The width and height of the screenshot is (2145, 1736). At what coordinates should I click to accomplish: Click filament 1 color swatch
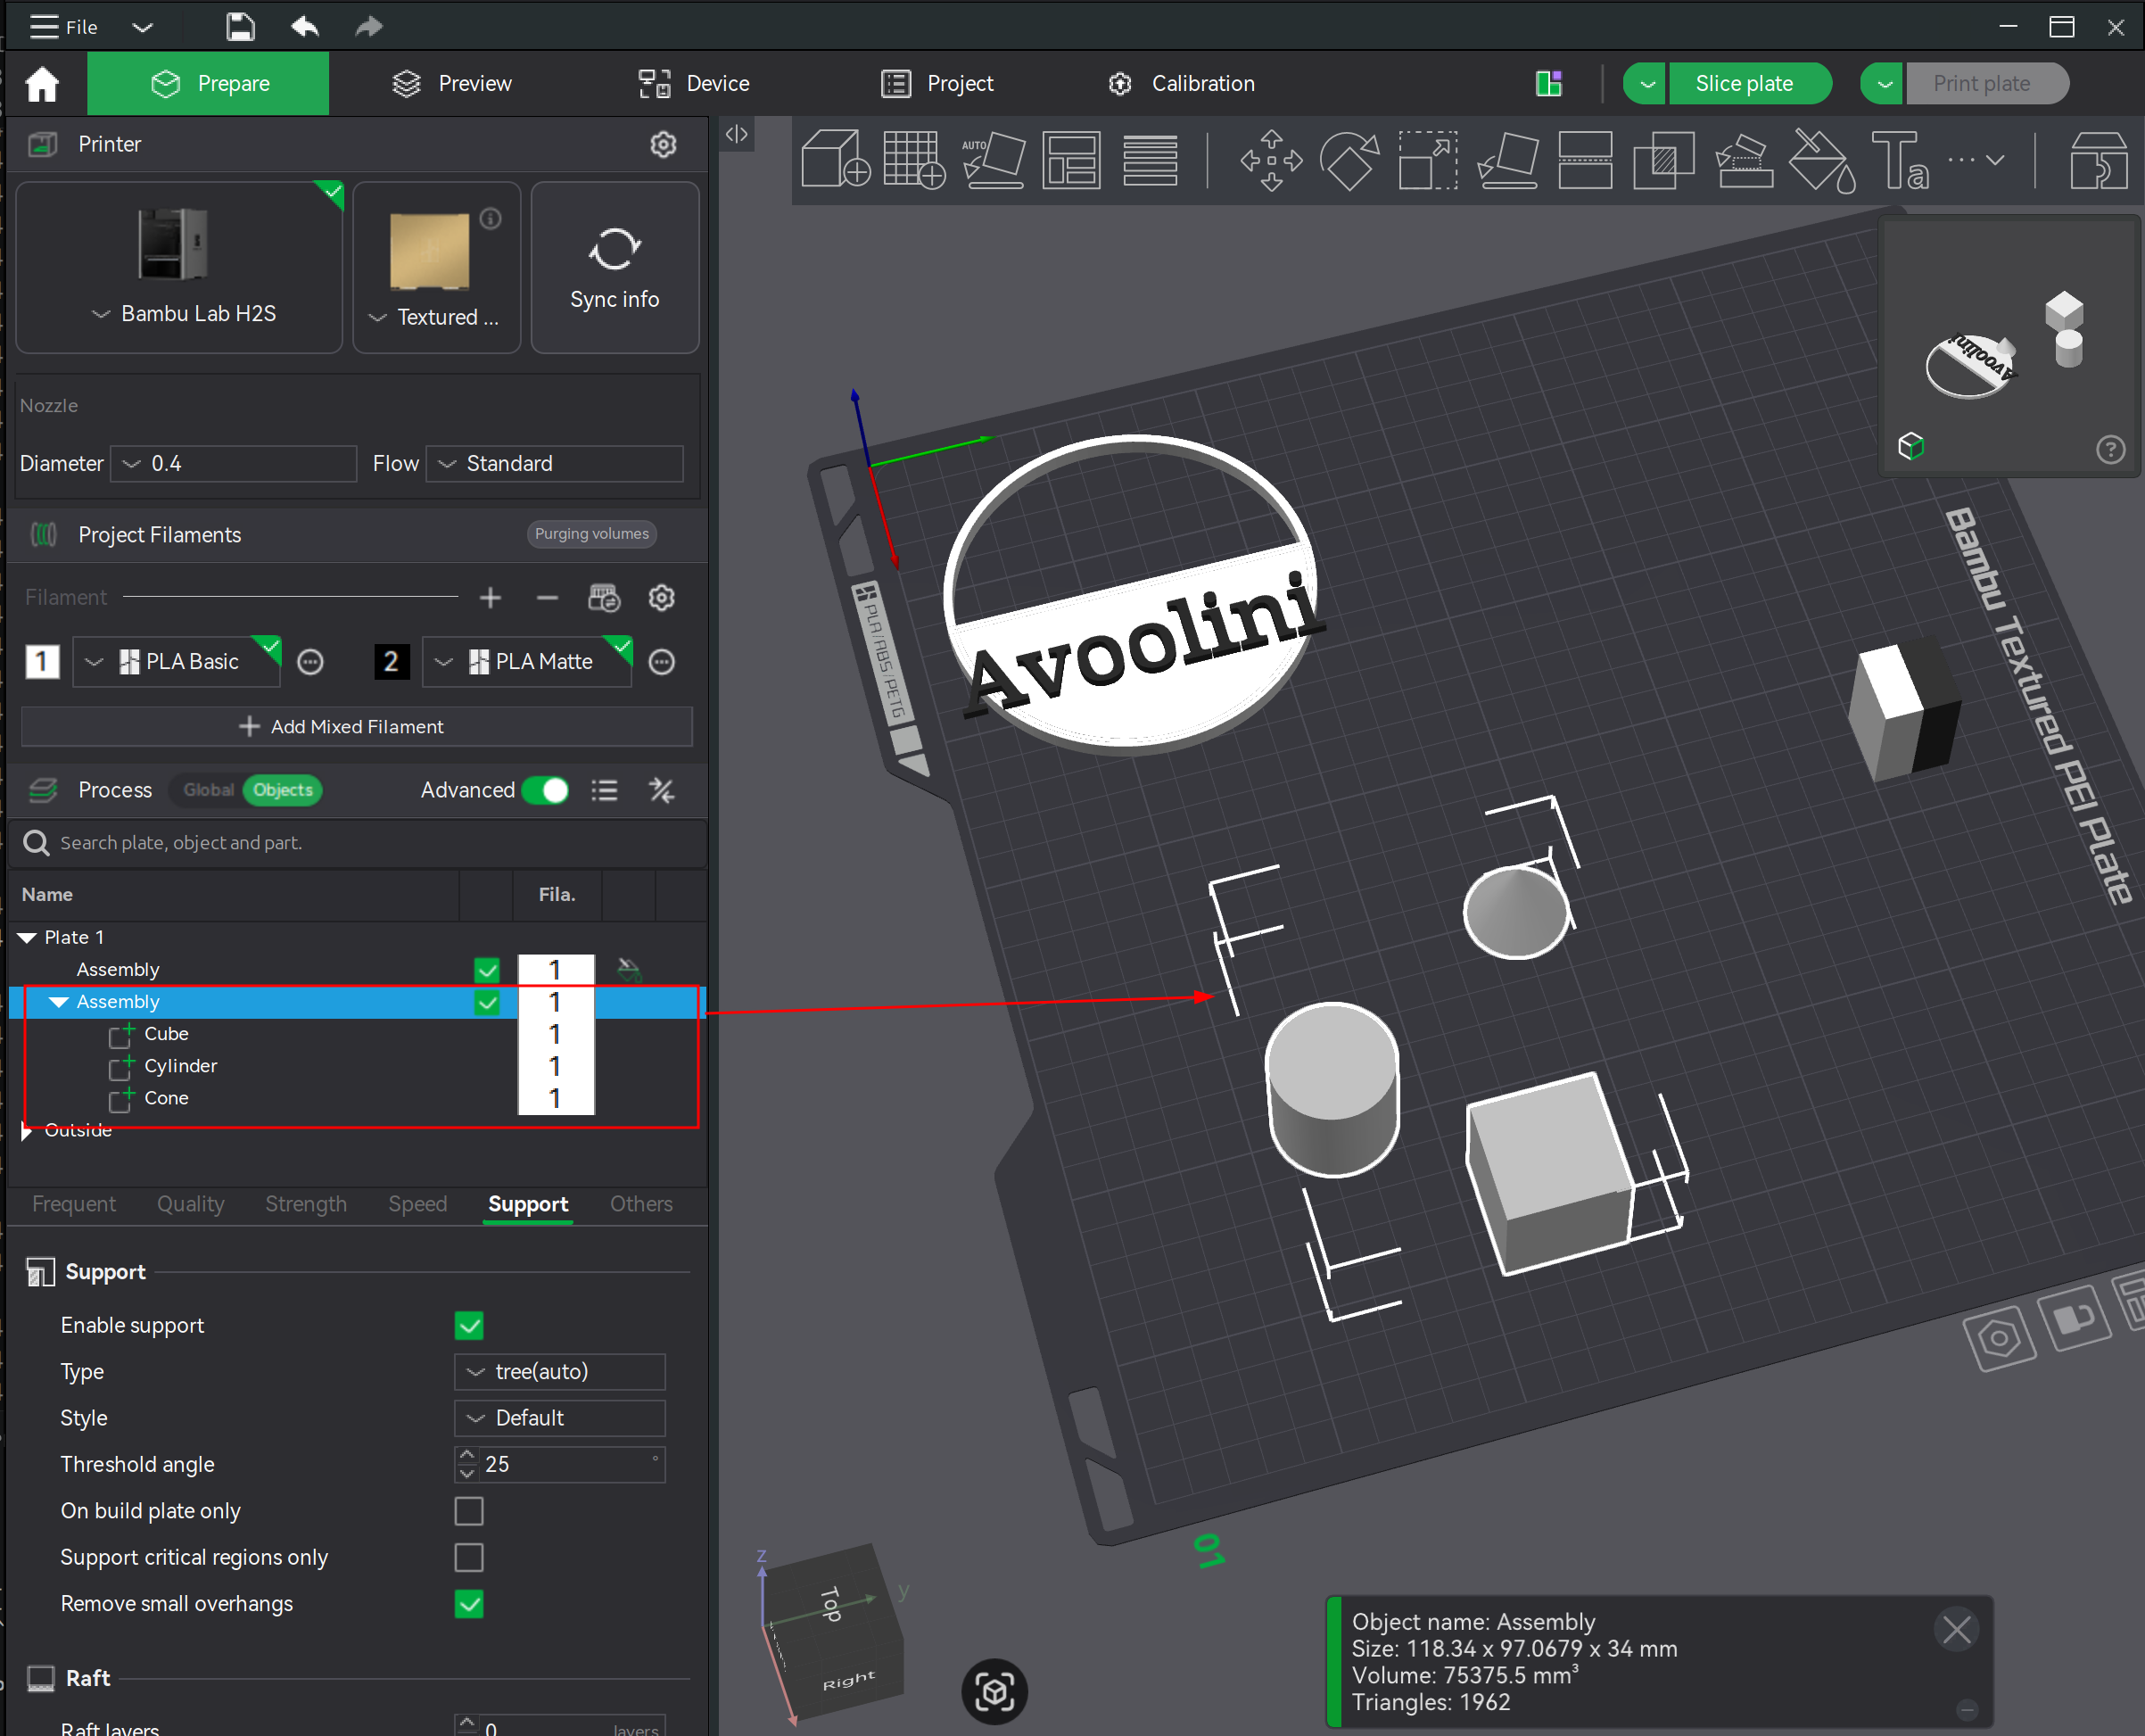42,662
